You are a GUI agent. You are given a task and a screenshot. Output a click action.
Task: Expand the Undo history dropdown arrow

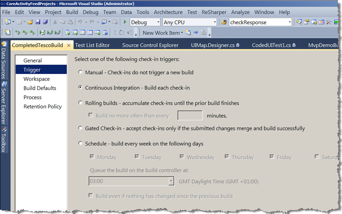(x=86, y=22)
